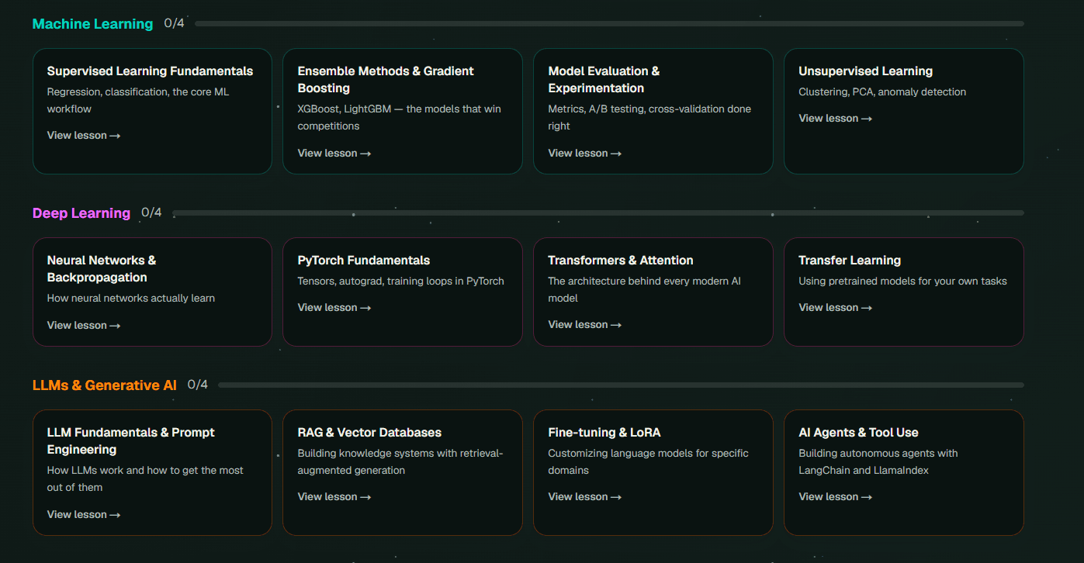Click the RAG & Vector Databases title
This screenshot has height=563, width=1084.
click(369, 433)
